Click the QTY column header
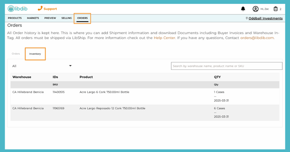The height and width of the screenshot is (152, 290). pos(217,77)
